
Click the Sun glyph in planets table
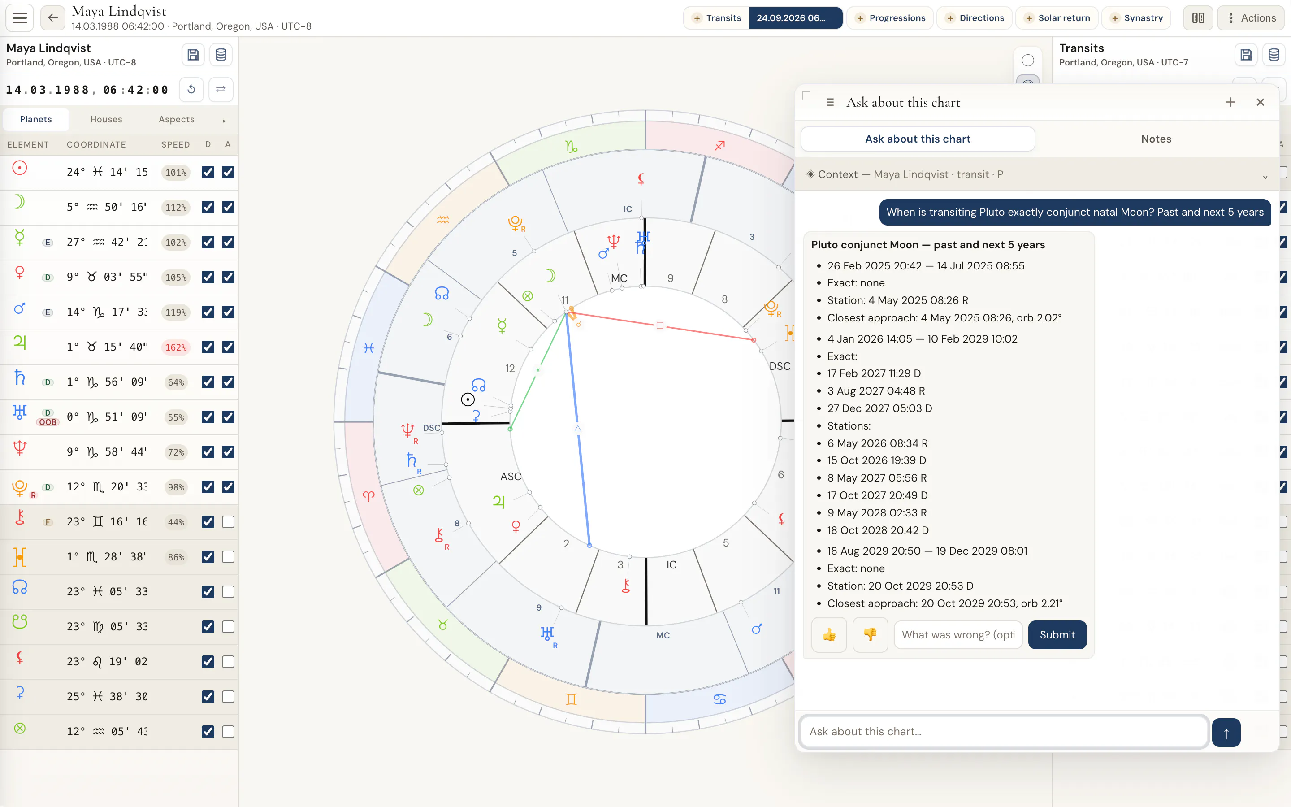coord(20,168)
